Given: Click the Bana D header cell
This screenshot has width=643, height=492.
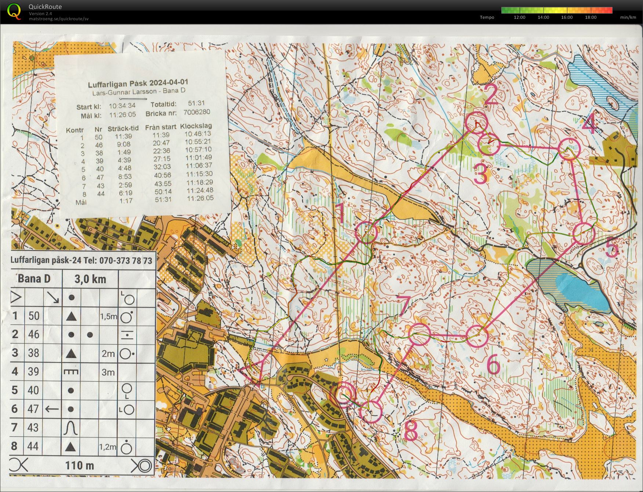Looking at the screenshot, I should click(35, 279).
